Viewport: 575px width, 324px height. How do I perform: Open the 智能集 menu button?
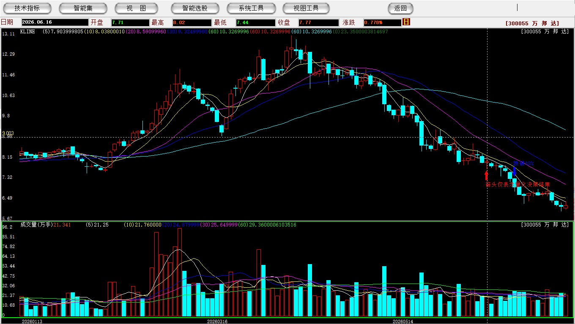(x=83, y=8)
